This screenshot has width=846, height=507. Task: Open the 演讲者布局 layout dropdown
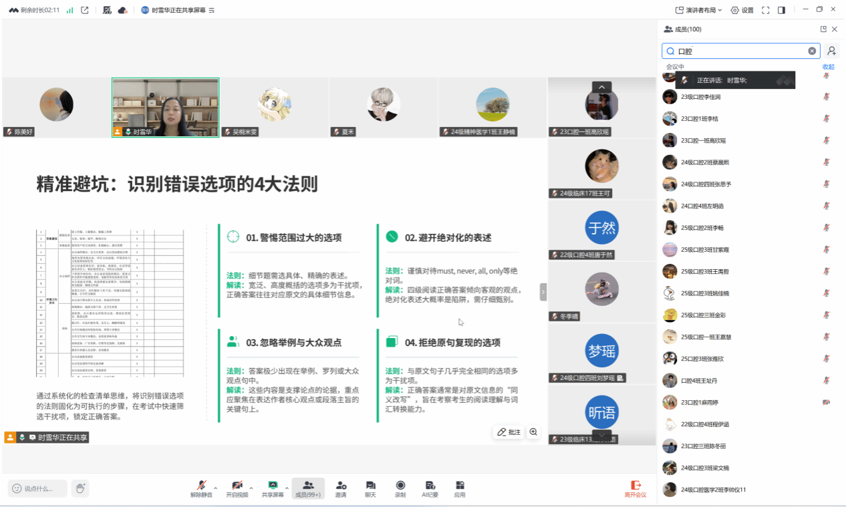tap(700, 10)
